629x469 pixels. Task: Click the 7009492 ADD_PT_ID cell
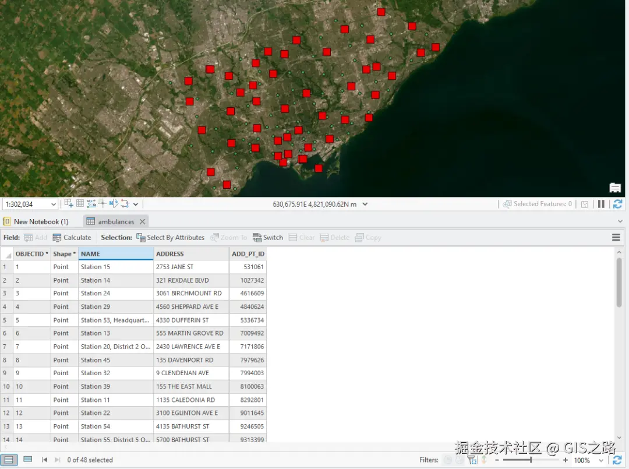click(x=248, y=333)
